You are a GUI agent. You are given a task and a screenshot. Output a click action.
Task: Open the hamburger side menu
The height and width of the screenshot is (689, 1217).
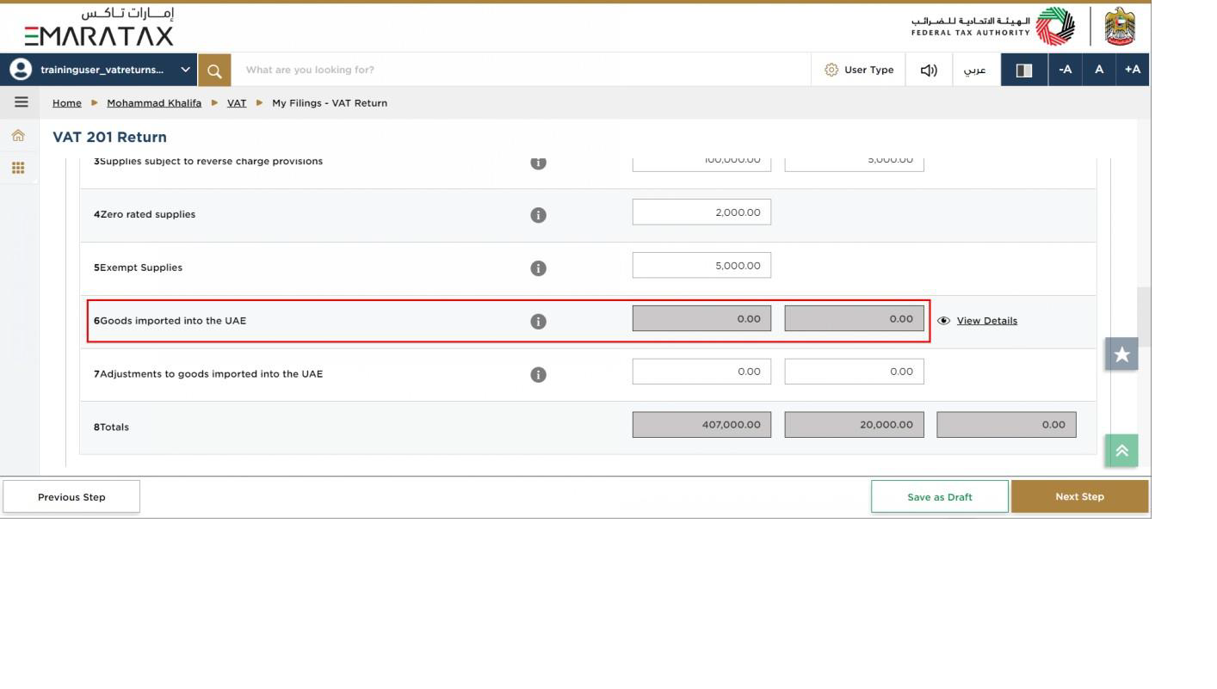21,102
